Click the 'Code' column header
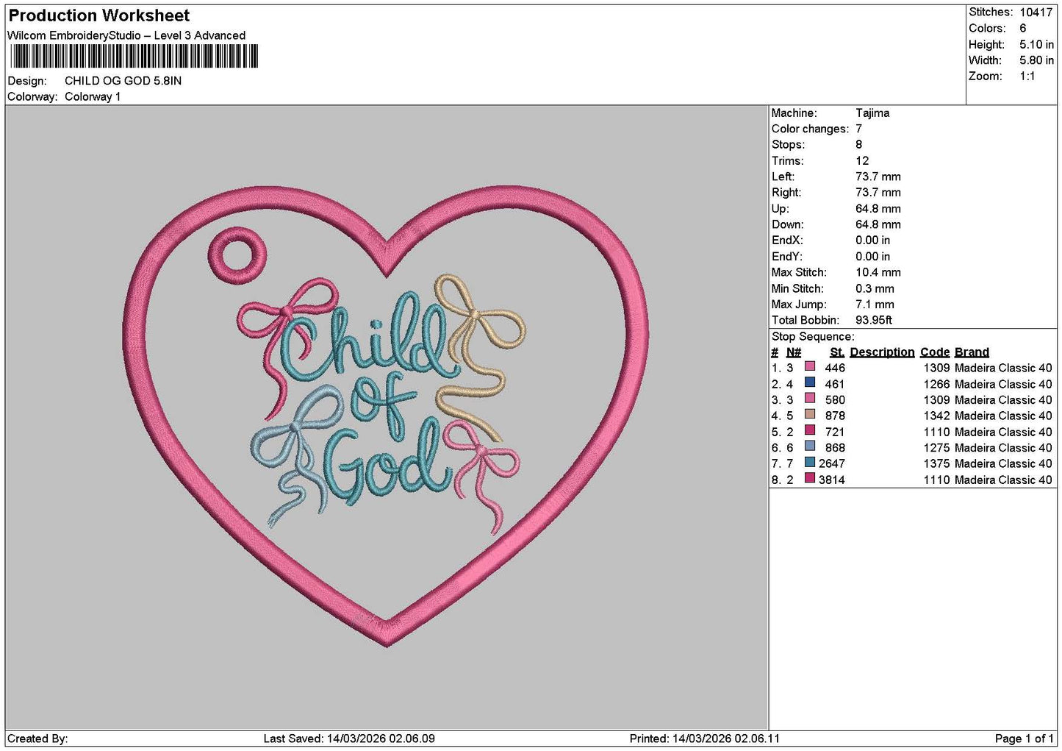The image size is (1062, 751). (935, 352)
